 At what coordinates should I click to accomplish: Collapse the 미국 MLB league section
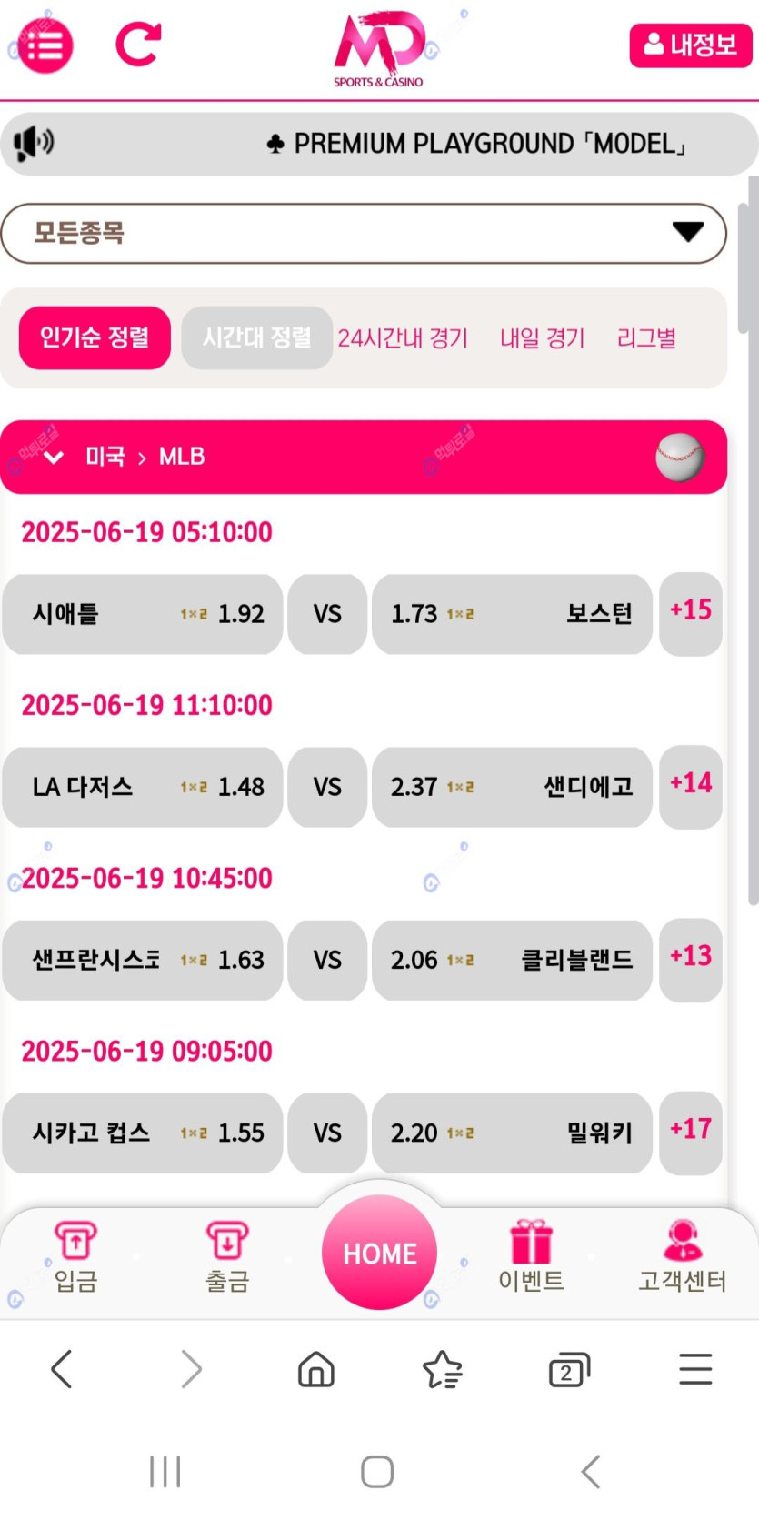(54, 457)
